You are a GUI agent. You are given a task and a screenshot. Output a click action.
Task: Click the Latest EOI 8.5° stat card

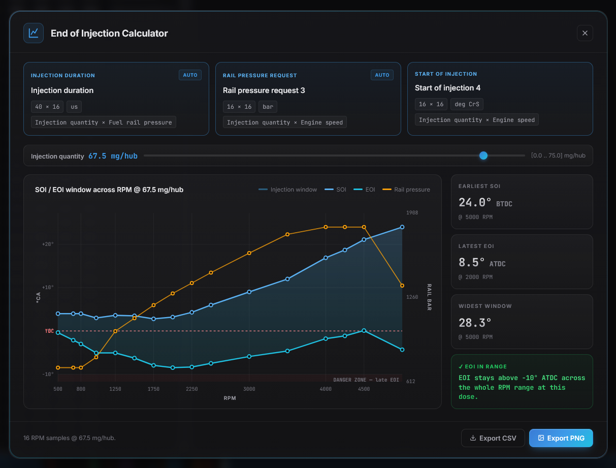coord(522,262)
